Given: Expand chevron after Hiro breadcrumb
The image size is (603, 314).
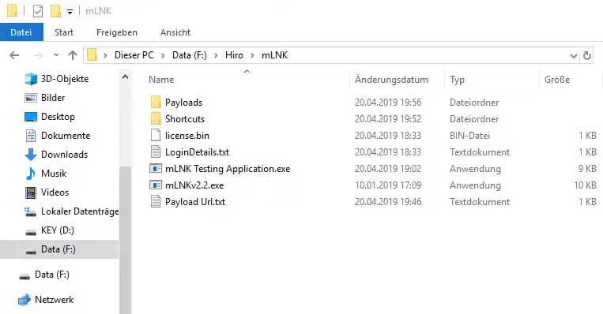Looking at the screenshot, I should (253, 56).
